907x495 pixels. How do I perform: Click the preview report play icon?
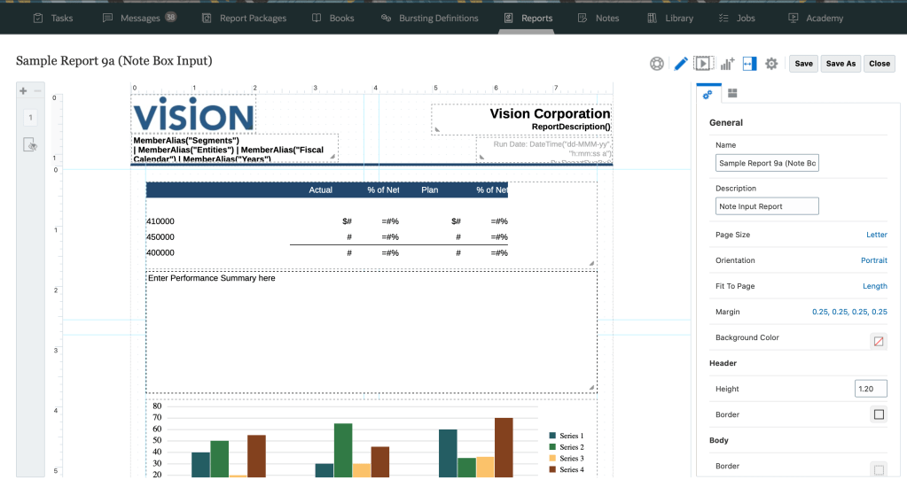[703, 64]
